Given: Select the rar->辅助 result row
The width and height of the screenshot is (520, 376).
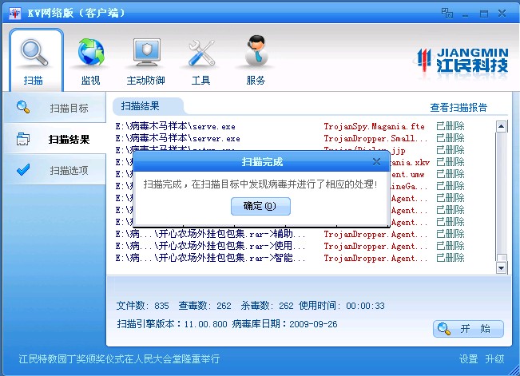Looking at the screenshot, I should point(289,234).
